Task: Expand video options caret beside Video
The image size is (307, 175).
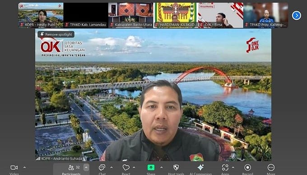Action: [x=24, y=167]
